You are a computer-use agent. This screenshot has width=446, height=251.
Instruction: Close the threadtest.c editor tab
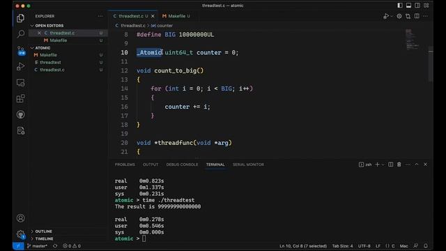[x=153, y=16]
